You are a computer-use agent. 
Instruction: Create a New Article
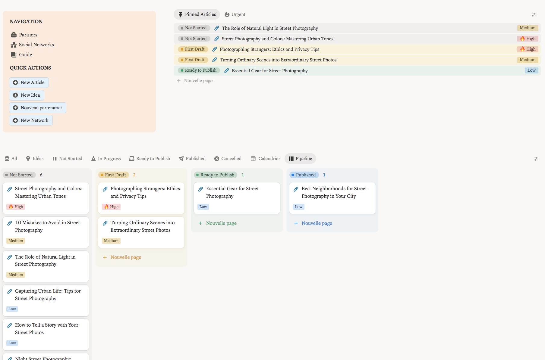tap(29, 82)
